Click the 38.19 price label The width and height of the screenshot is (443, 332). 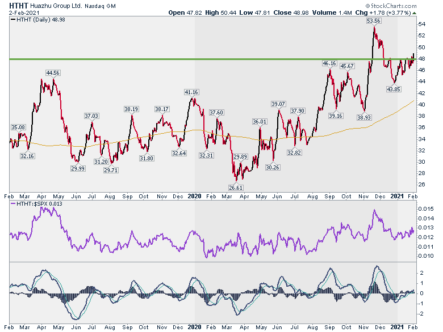[131, 109]
